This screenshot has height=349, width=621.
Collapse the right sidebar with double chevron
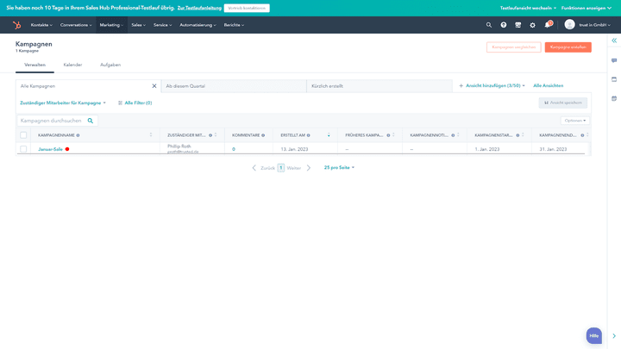(614, 41)
